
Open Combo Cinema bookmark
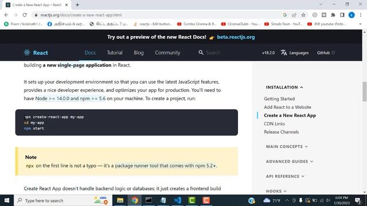pos(197,24)
